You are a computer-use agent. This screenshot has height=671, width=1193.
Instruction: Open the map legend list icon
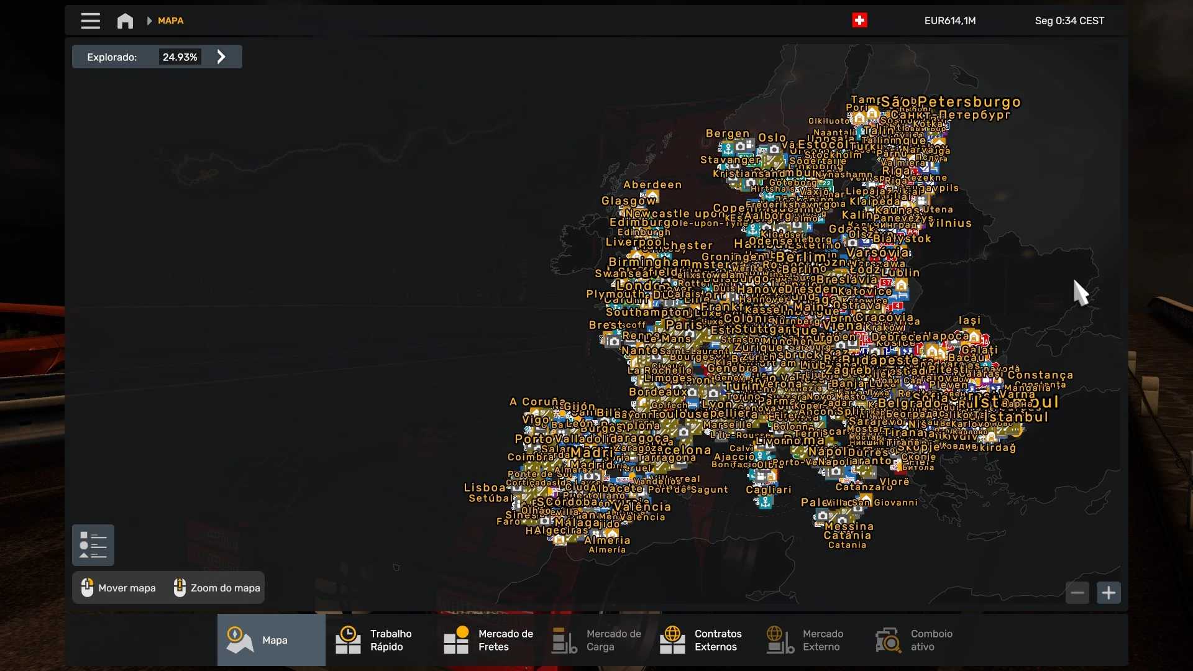click(x=93, y=545)
